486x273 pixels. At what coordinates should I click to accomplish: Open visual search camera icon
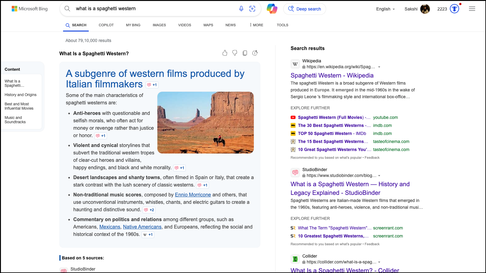click(252, 9)
